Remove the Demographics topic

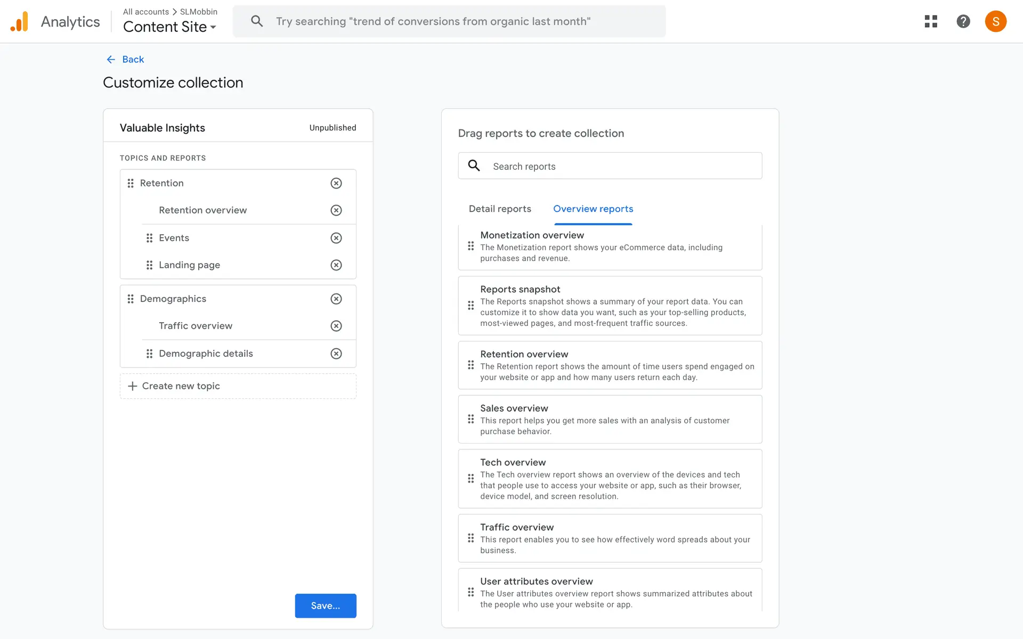point(336,299)
